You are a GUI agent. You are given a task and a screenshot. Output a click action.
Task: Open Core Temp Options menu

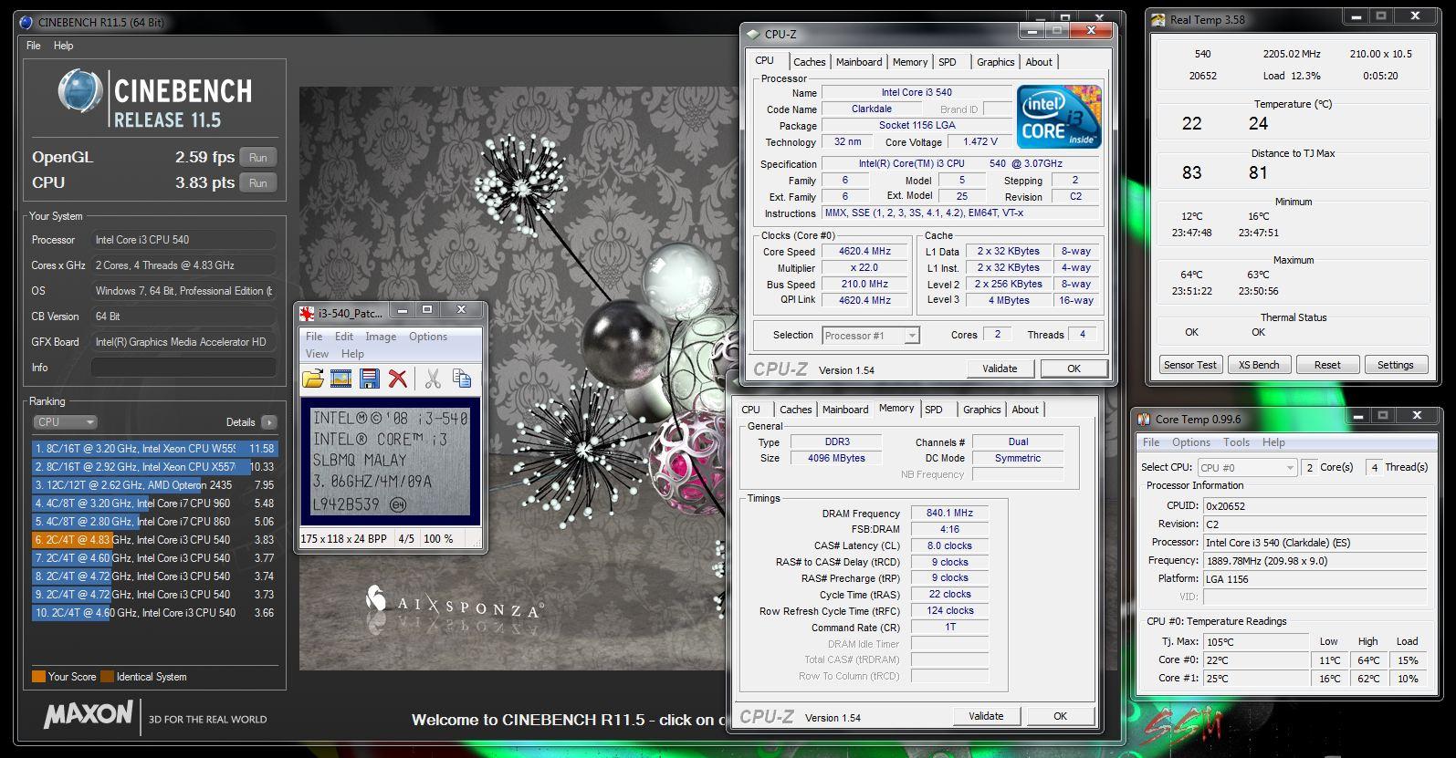point(1191,442)
